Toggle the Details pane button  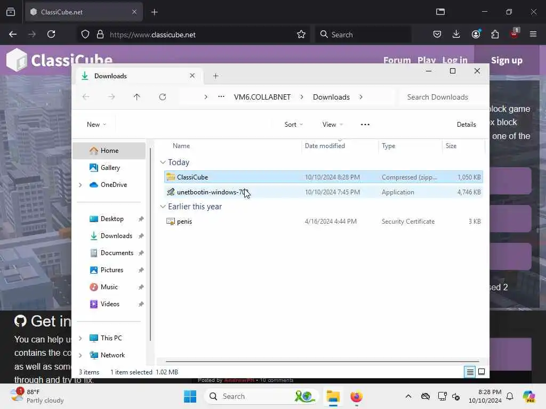click(466, 125)
